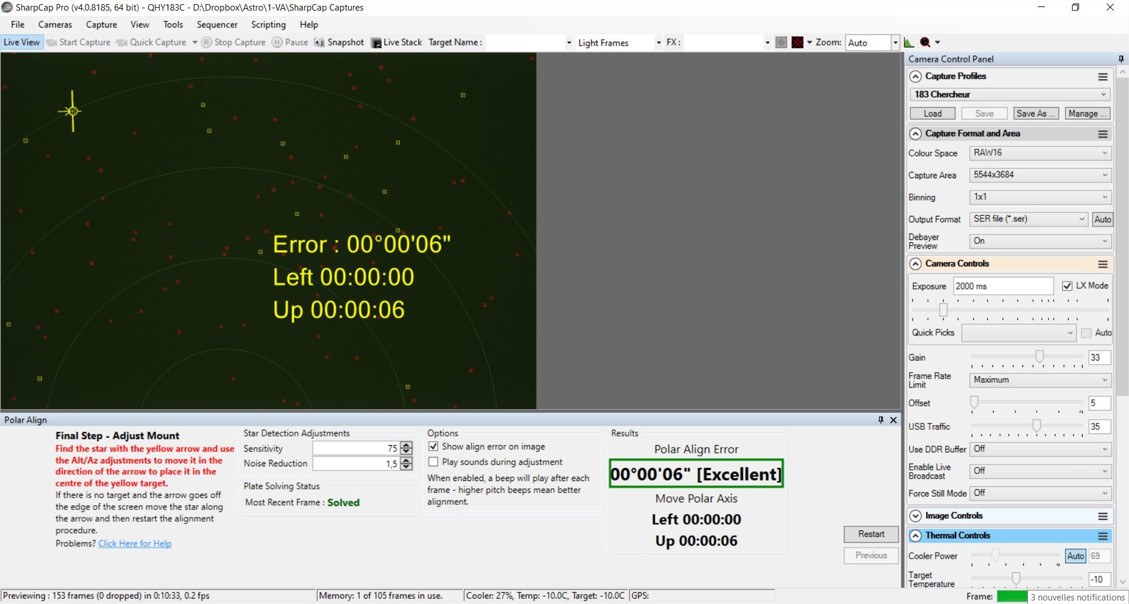Open the Tools menu
Image resolution: width=1129 pixels, height=604 pixels.
173,25
